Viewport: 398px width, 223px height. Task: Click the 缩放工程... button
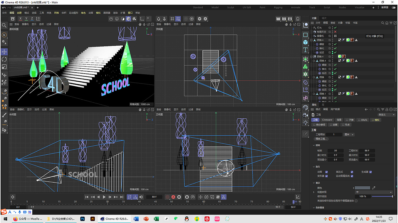[321, 139]
